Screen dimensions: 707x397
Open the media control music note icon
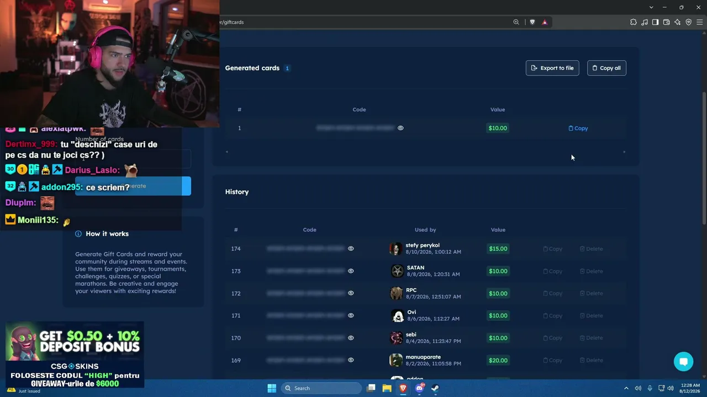645,22
